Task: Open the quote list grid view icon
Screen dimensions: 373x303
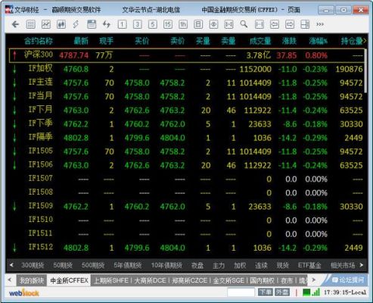Action: (31, 24)
